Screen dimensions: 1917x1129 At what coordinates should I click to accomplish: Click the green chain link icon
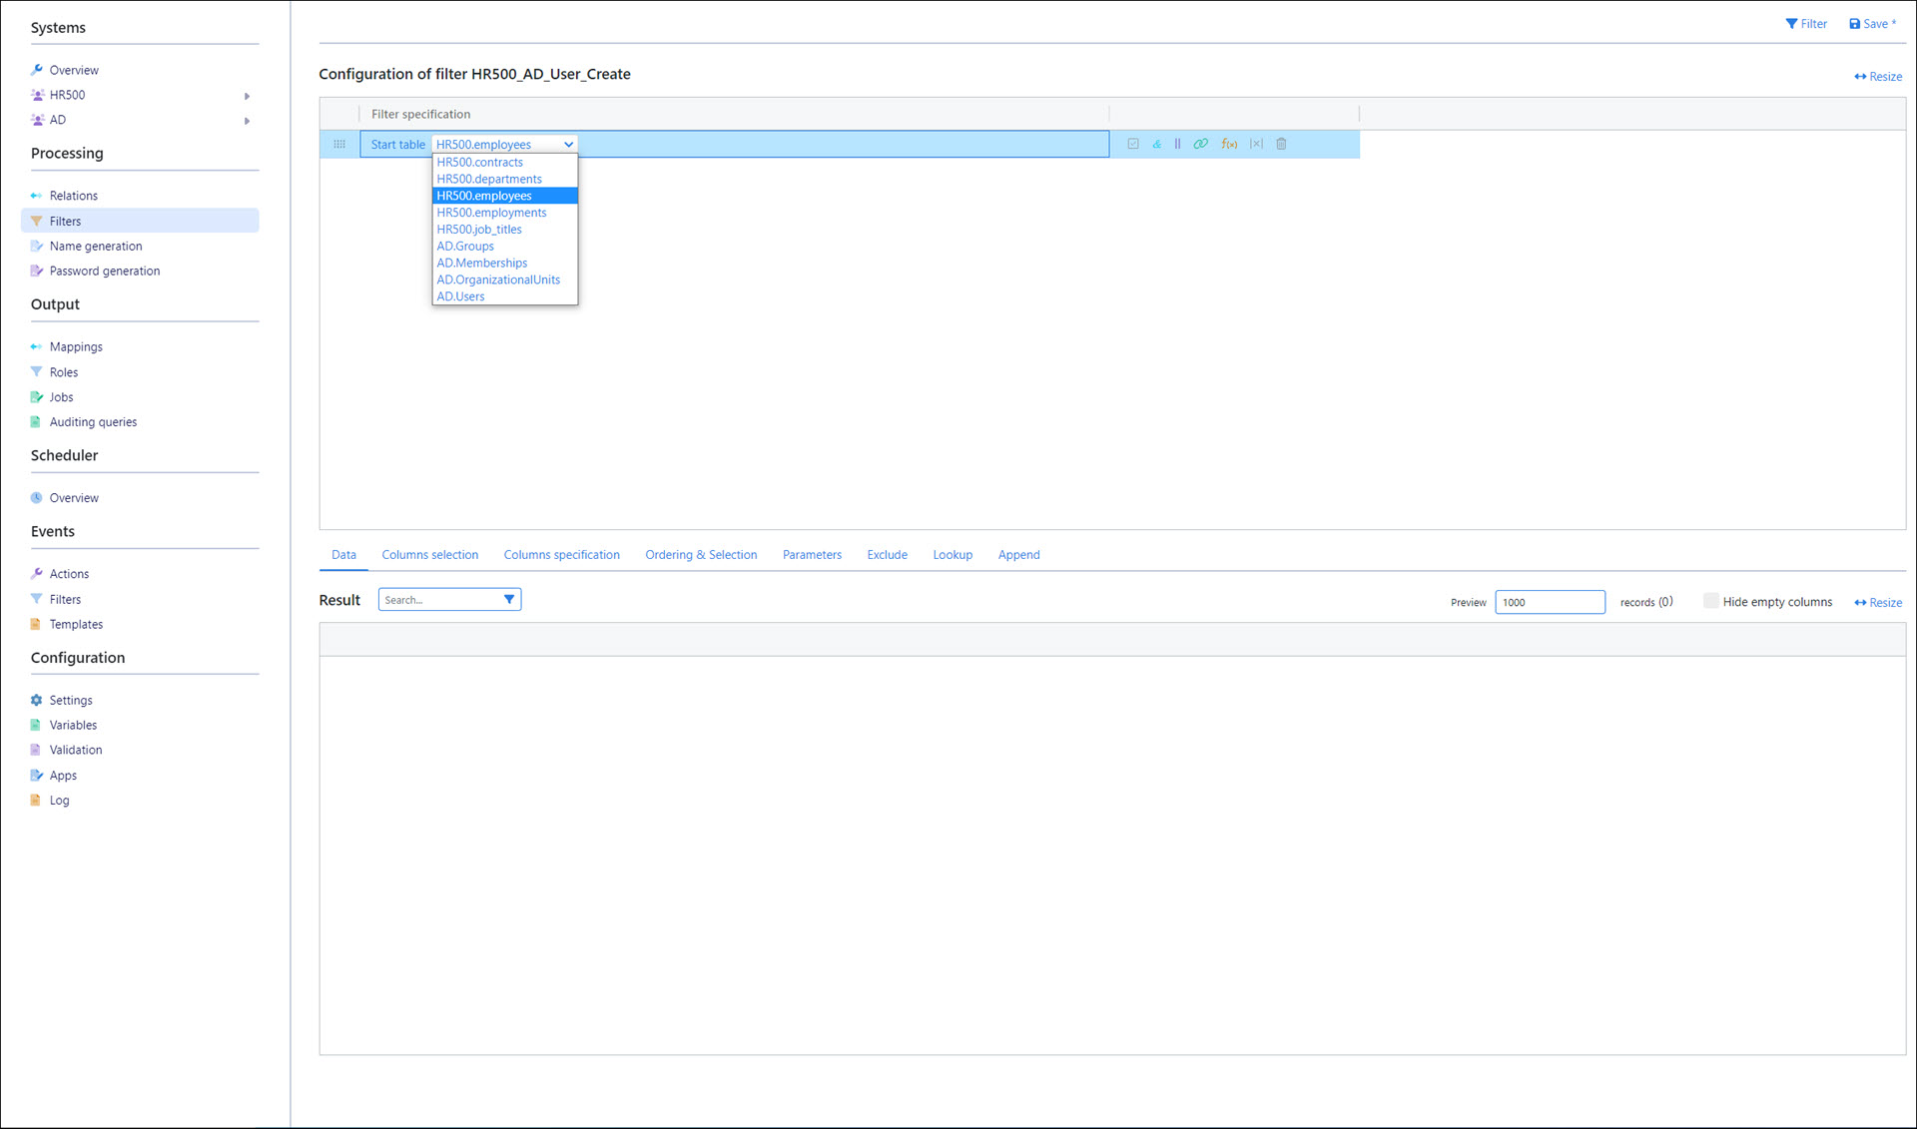1200,144
